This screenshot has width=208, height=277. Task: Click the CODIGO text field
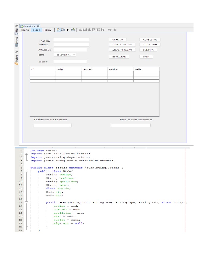[71, 39]
